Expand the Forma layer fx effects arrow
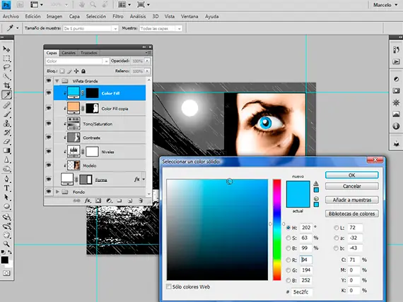Image resolution: width=403 pixels, height=302 pixels. point(144,179)
